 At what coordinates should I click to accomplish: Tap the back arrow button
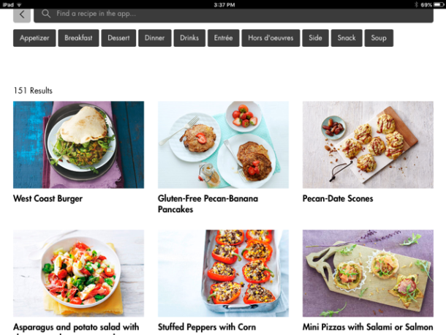coord(22,15)
